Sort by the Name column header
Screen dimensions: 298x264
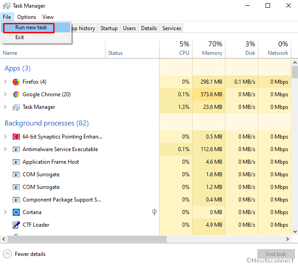10,53
